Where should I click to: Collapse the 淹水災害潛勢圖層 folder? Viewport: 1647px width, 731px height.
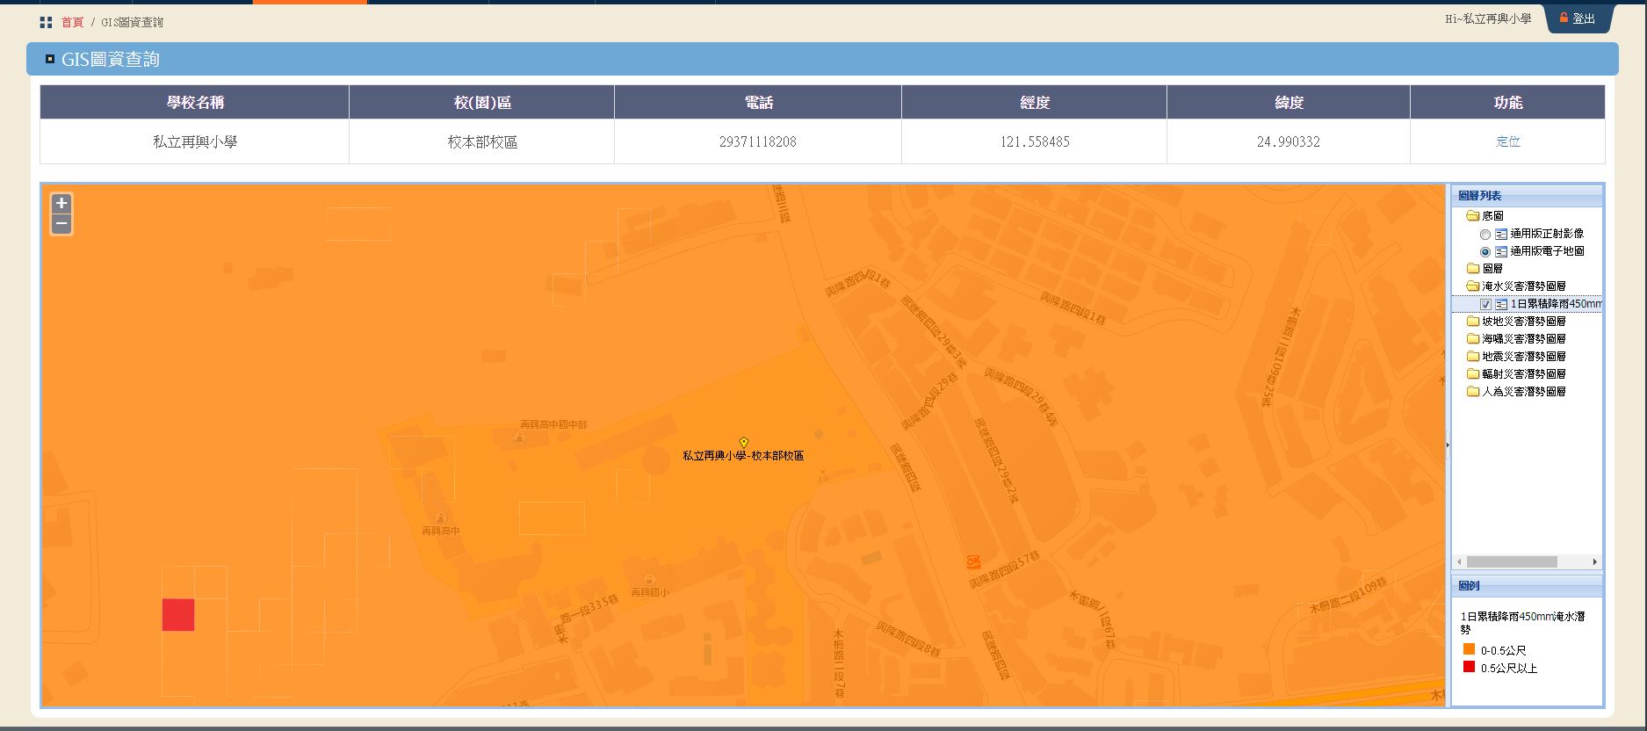(1473, 286)
